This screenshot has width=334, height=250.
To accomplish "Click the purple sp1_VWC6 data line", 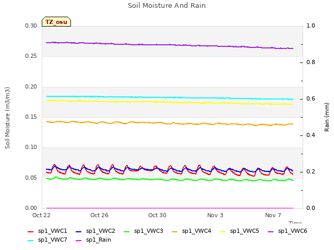I will click(x=170, y=45).
